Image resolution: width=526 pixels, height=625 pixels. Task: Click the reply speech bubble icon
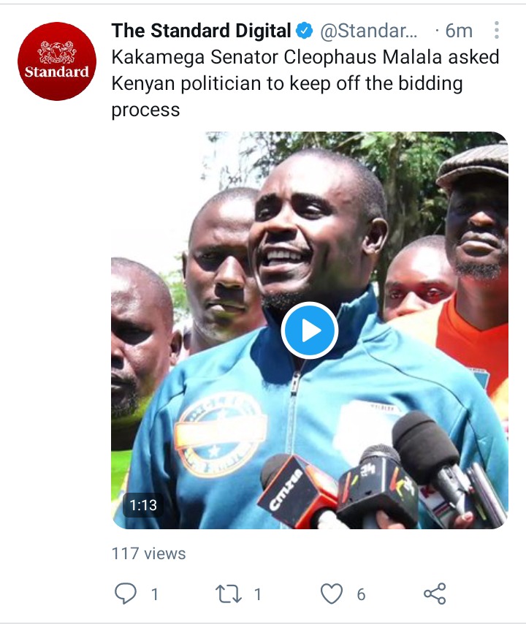(126, 594)
